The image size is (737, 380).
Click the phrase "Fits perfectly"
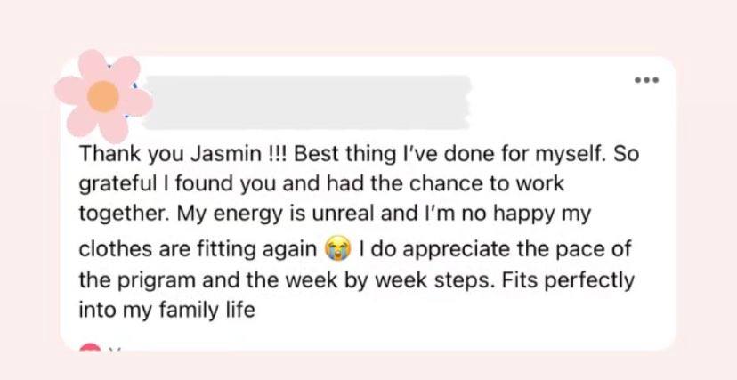click(x=568, y=282)
